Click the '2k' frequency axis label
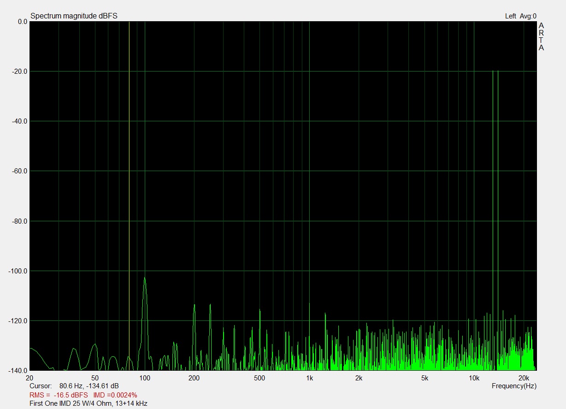Viewport: 566px width, 409px height. click(x=359, y=378)
